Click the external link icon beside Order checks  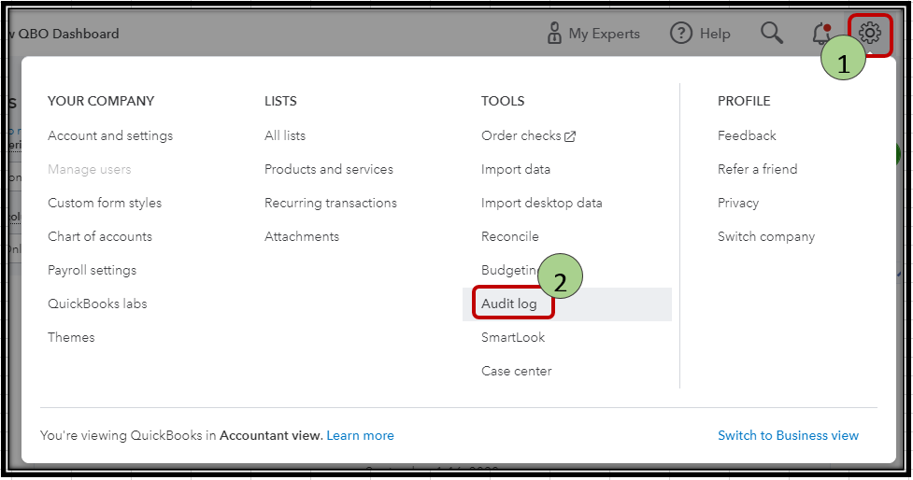pyautogui.click(x=570, y=136)
